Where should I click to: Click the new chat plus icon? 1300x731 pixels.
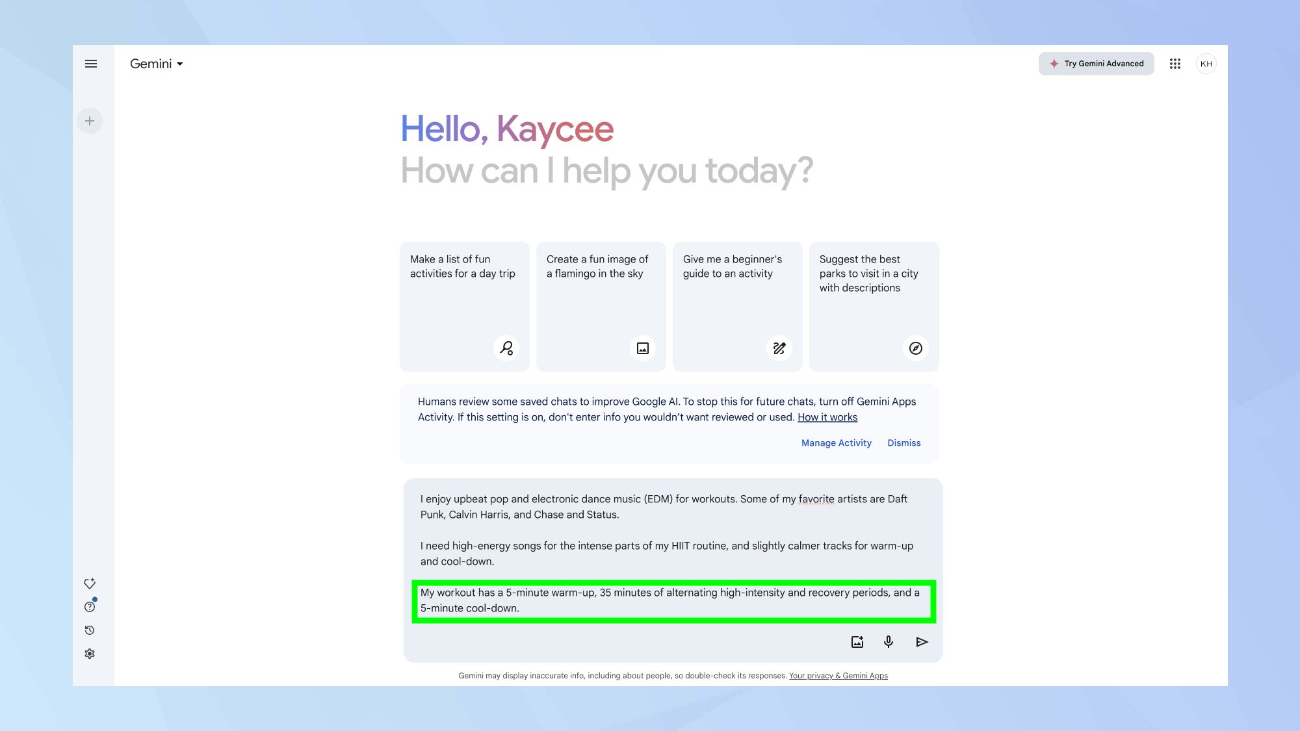tap(89, 120)
